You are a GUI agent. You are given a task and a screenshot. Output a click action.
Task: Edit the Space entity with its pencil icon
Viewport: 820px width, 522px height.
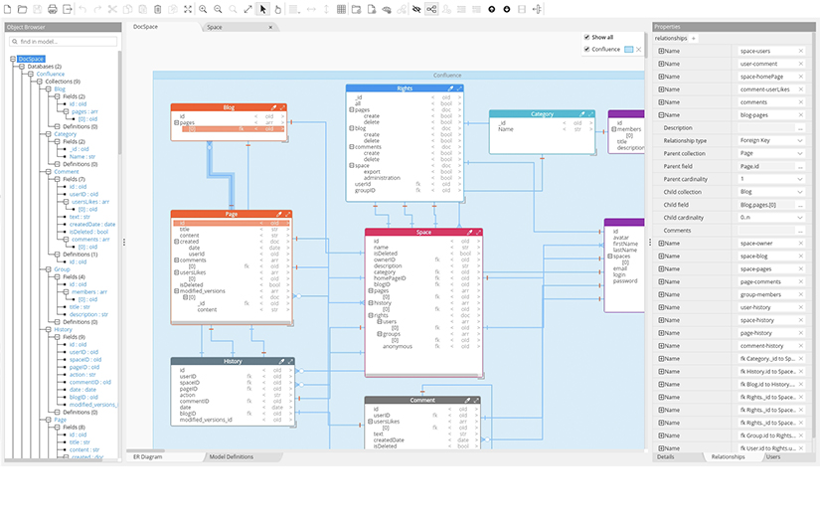click(469, 232)
